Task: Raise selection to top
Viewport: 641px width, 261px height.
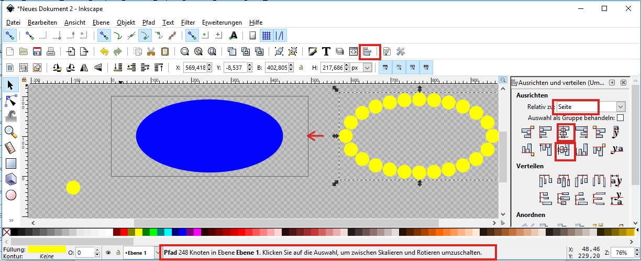Action: pyautogui.click(x=158, y=68)
